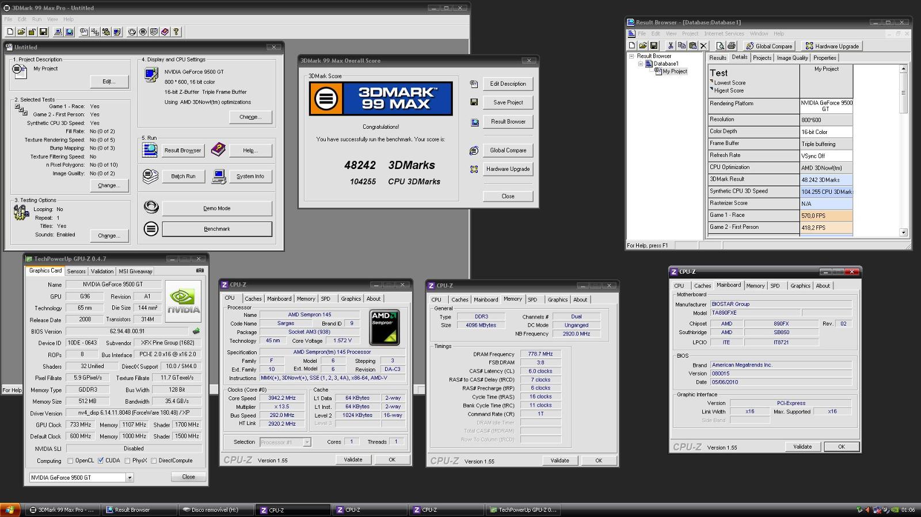Open the graphics card dropdown in GPU-Z

[130, 477]
